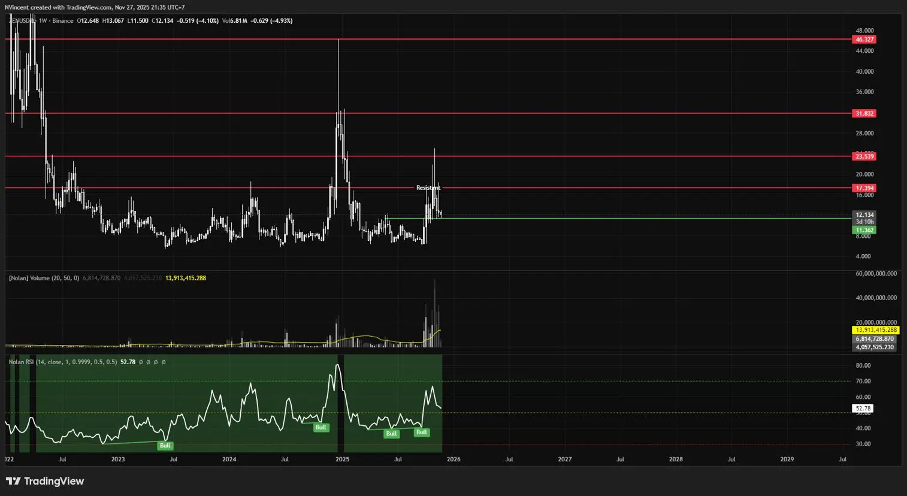
Task: Click the 'NVincent created with TradingView.com' header text
Action: click(58, 7)
